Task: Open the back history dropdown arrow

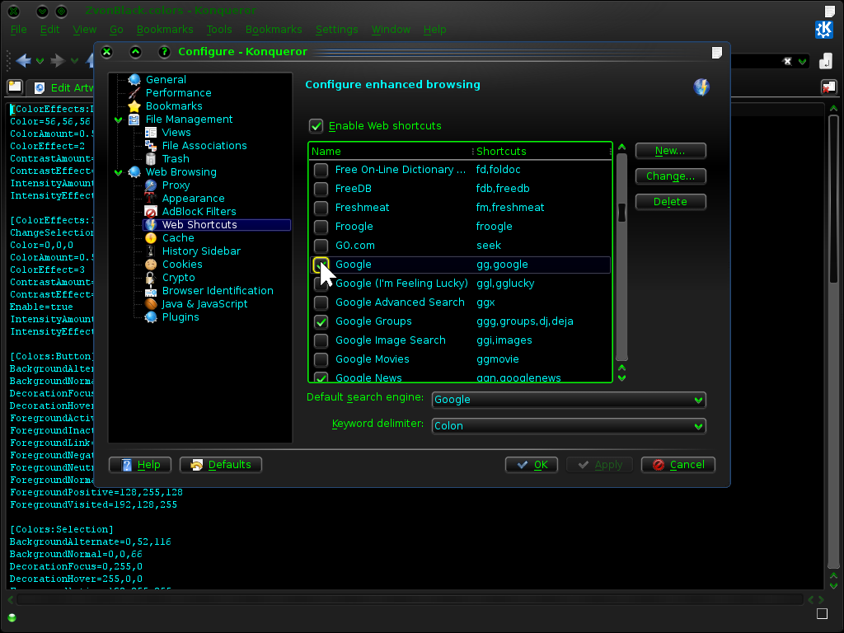Action: 40,61
